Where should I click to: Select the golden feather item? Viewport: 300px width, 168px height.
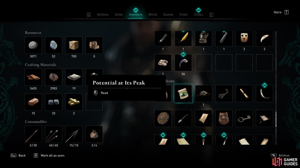point(183,38)
